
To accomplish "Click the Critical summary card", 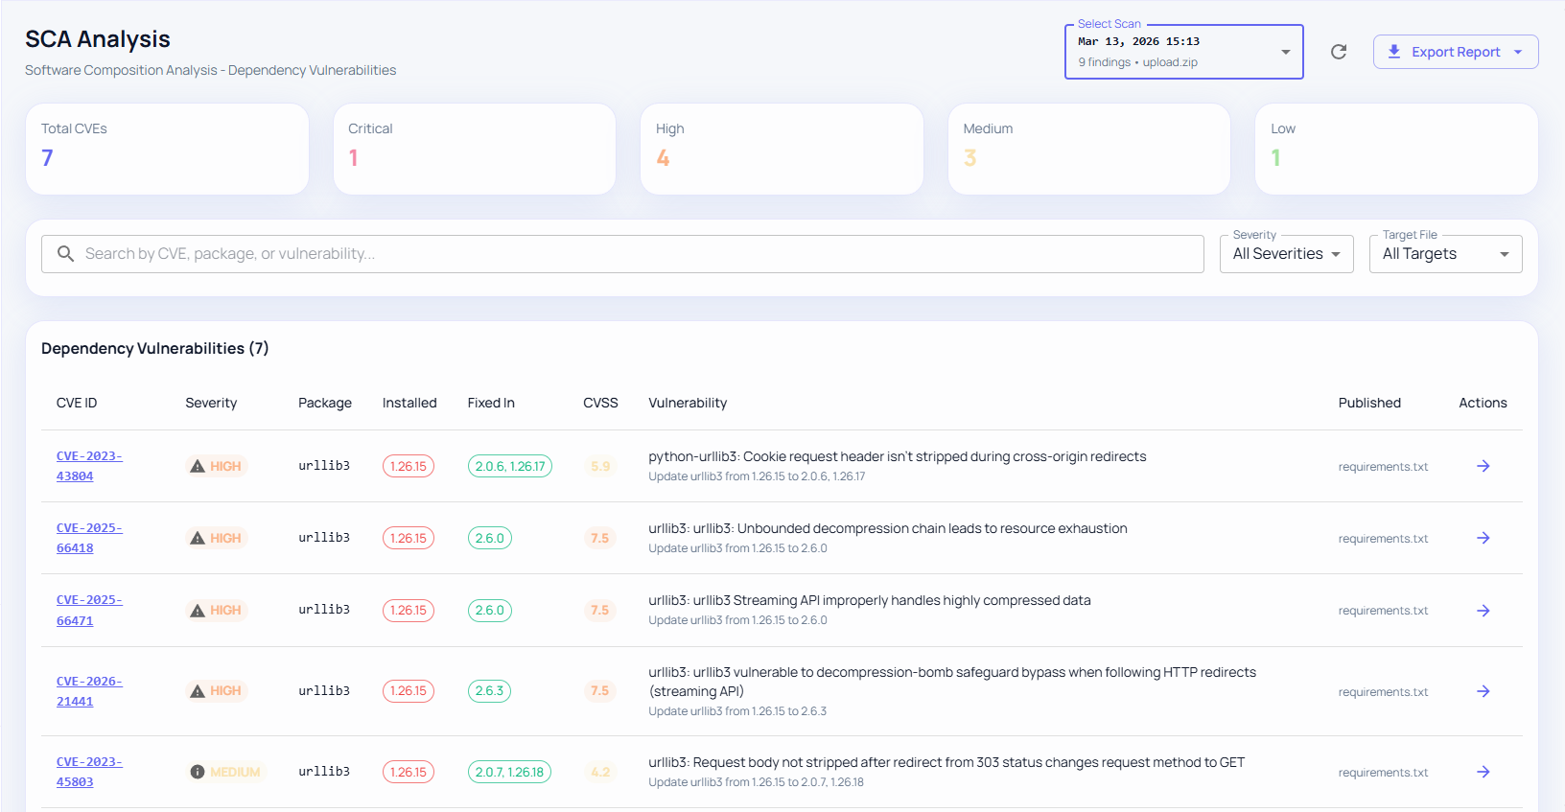I will tap(475, 149).
